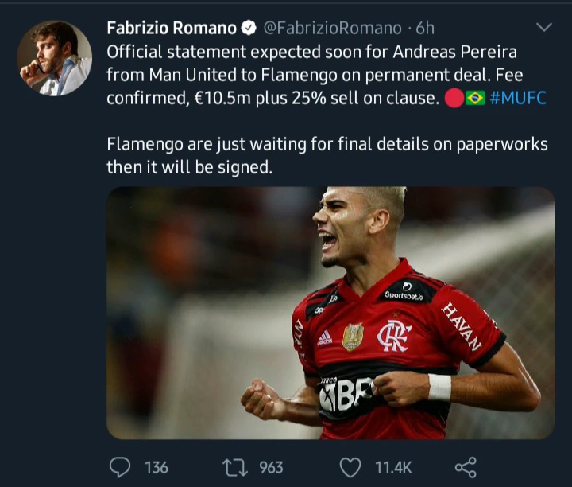Click the 11.4K likes count
Image resolution: width=572 pixels, height=487 pixels.
[x=393, y=468]
